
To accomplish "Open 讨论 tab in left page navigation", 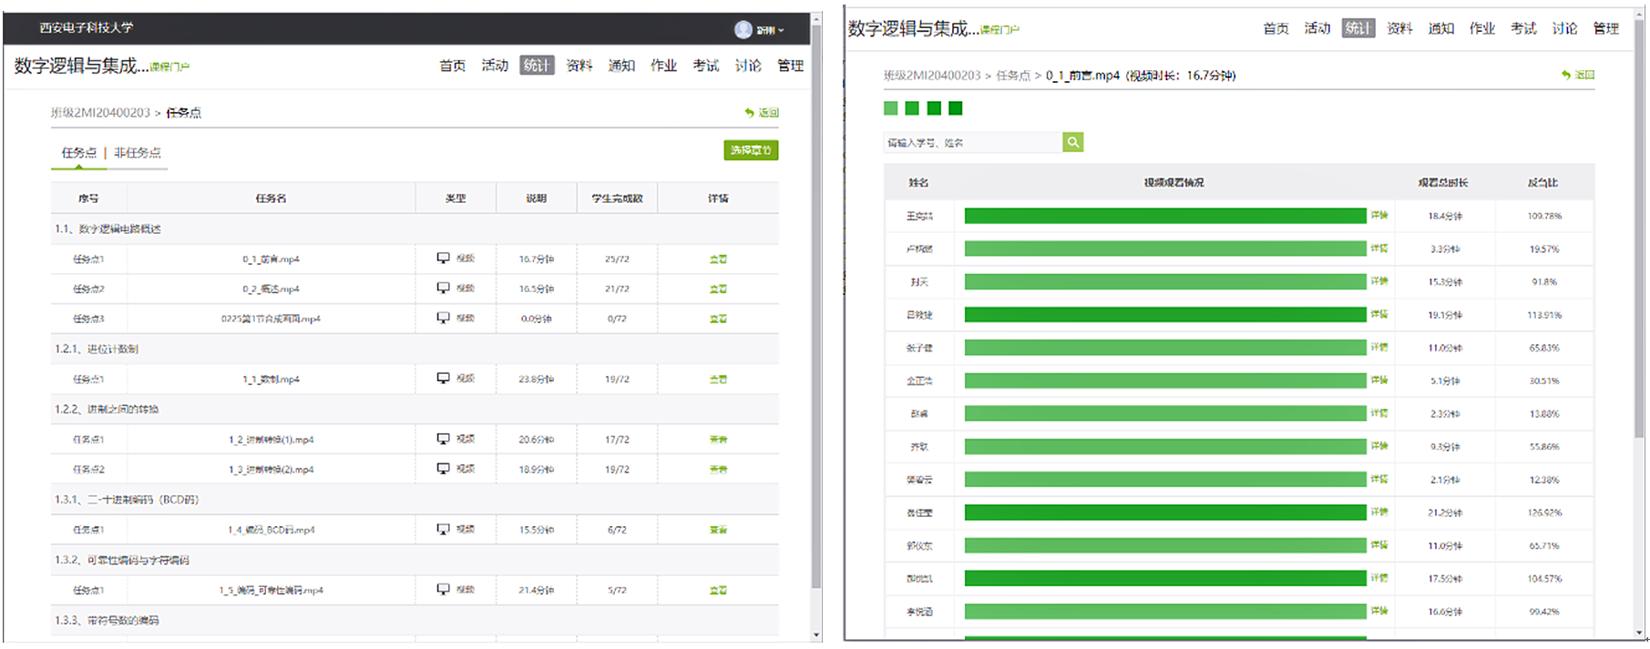I will pos(748,66).
